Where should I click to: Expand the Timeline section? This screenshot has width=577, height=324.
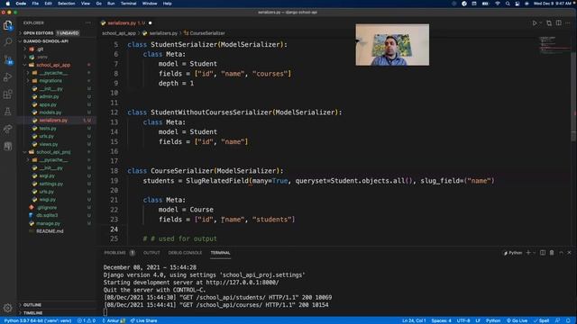pos(32,313)
